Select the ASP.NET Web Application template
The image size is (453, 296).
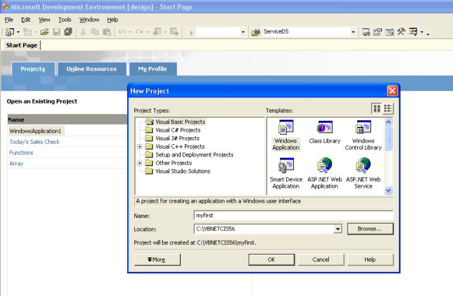point(325,173)
